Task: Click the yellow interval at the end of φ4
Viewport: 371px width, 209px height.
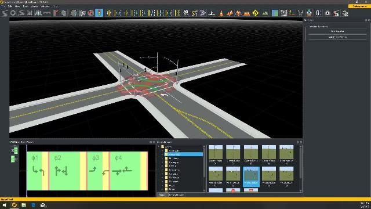Action: pyautogui.click(x=144, y=171)
